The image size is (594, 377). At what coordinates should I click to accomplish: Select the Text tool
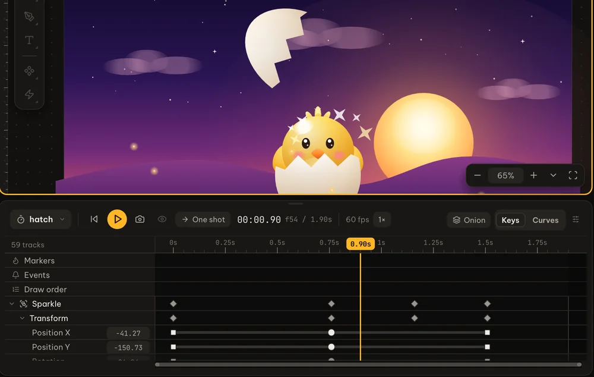tap(29, 40)
